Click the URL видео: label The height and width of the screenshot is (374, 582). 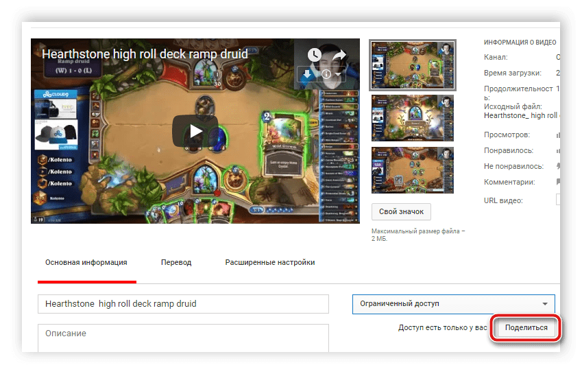pyautogui.click(x=503, y=200)
